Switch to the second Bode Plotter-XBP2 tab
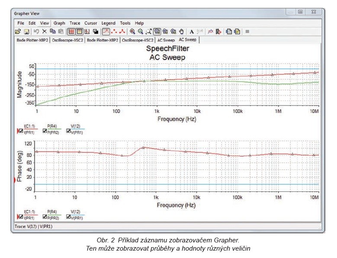This screenshot has width=337, height=258. point(103,40)
